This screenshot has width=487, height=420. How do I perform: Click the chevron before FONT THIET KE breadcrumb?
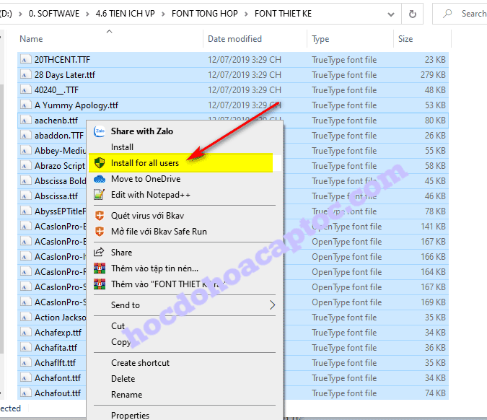(246, 13)
